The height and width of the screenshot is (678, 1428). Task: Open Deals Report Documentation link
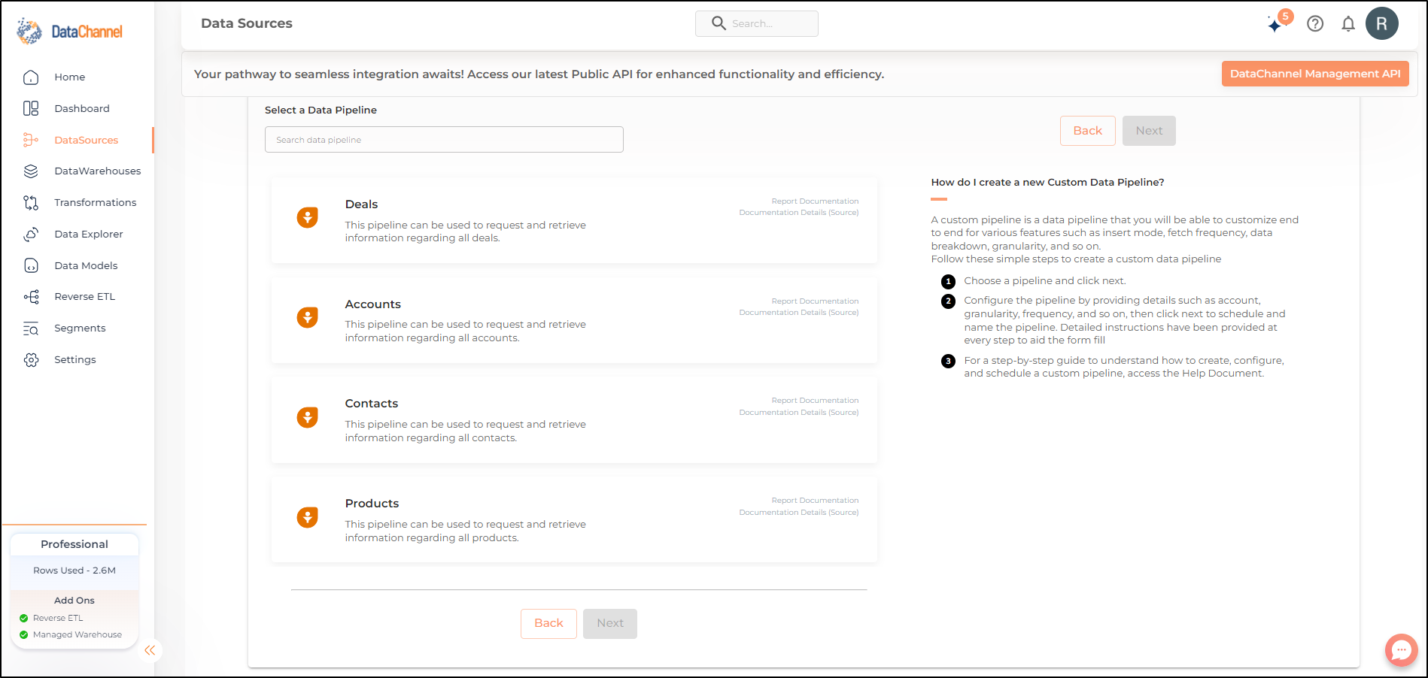point(815,201)
